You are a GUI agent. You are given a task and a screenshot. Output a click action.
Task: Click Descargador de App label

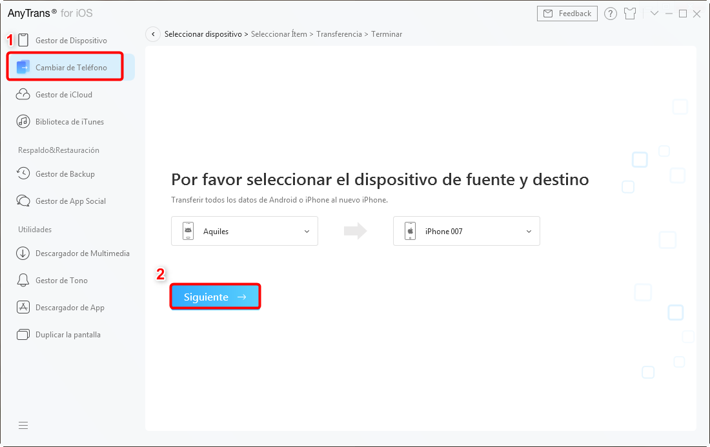[x=70, y=308]
